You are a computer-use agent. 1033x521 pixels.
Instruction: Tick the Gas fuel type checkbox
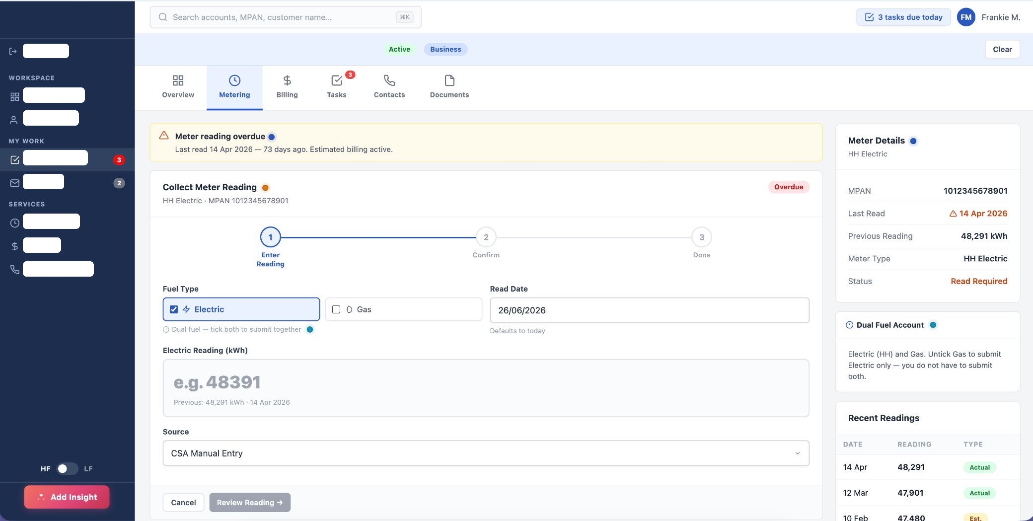tap(336, 309)
